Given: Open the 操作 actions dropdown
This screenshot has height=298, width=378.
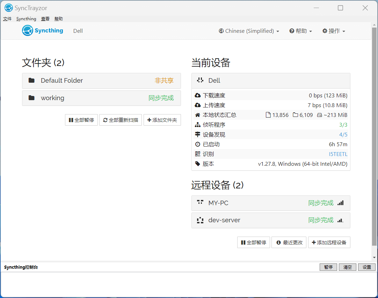Looking at the screenshot, I should tap(334, 31).
